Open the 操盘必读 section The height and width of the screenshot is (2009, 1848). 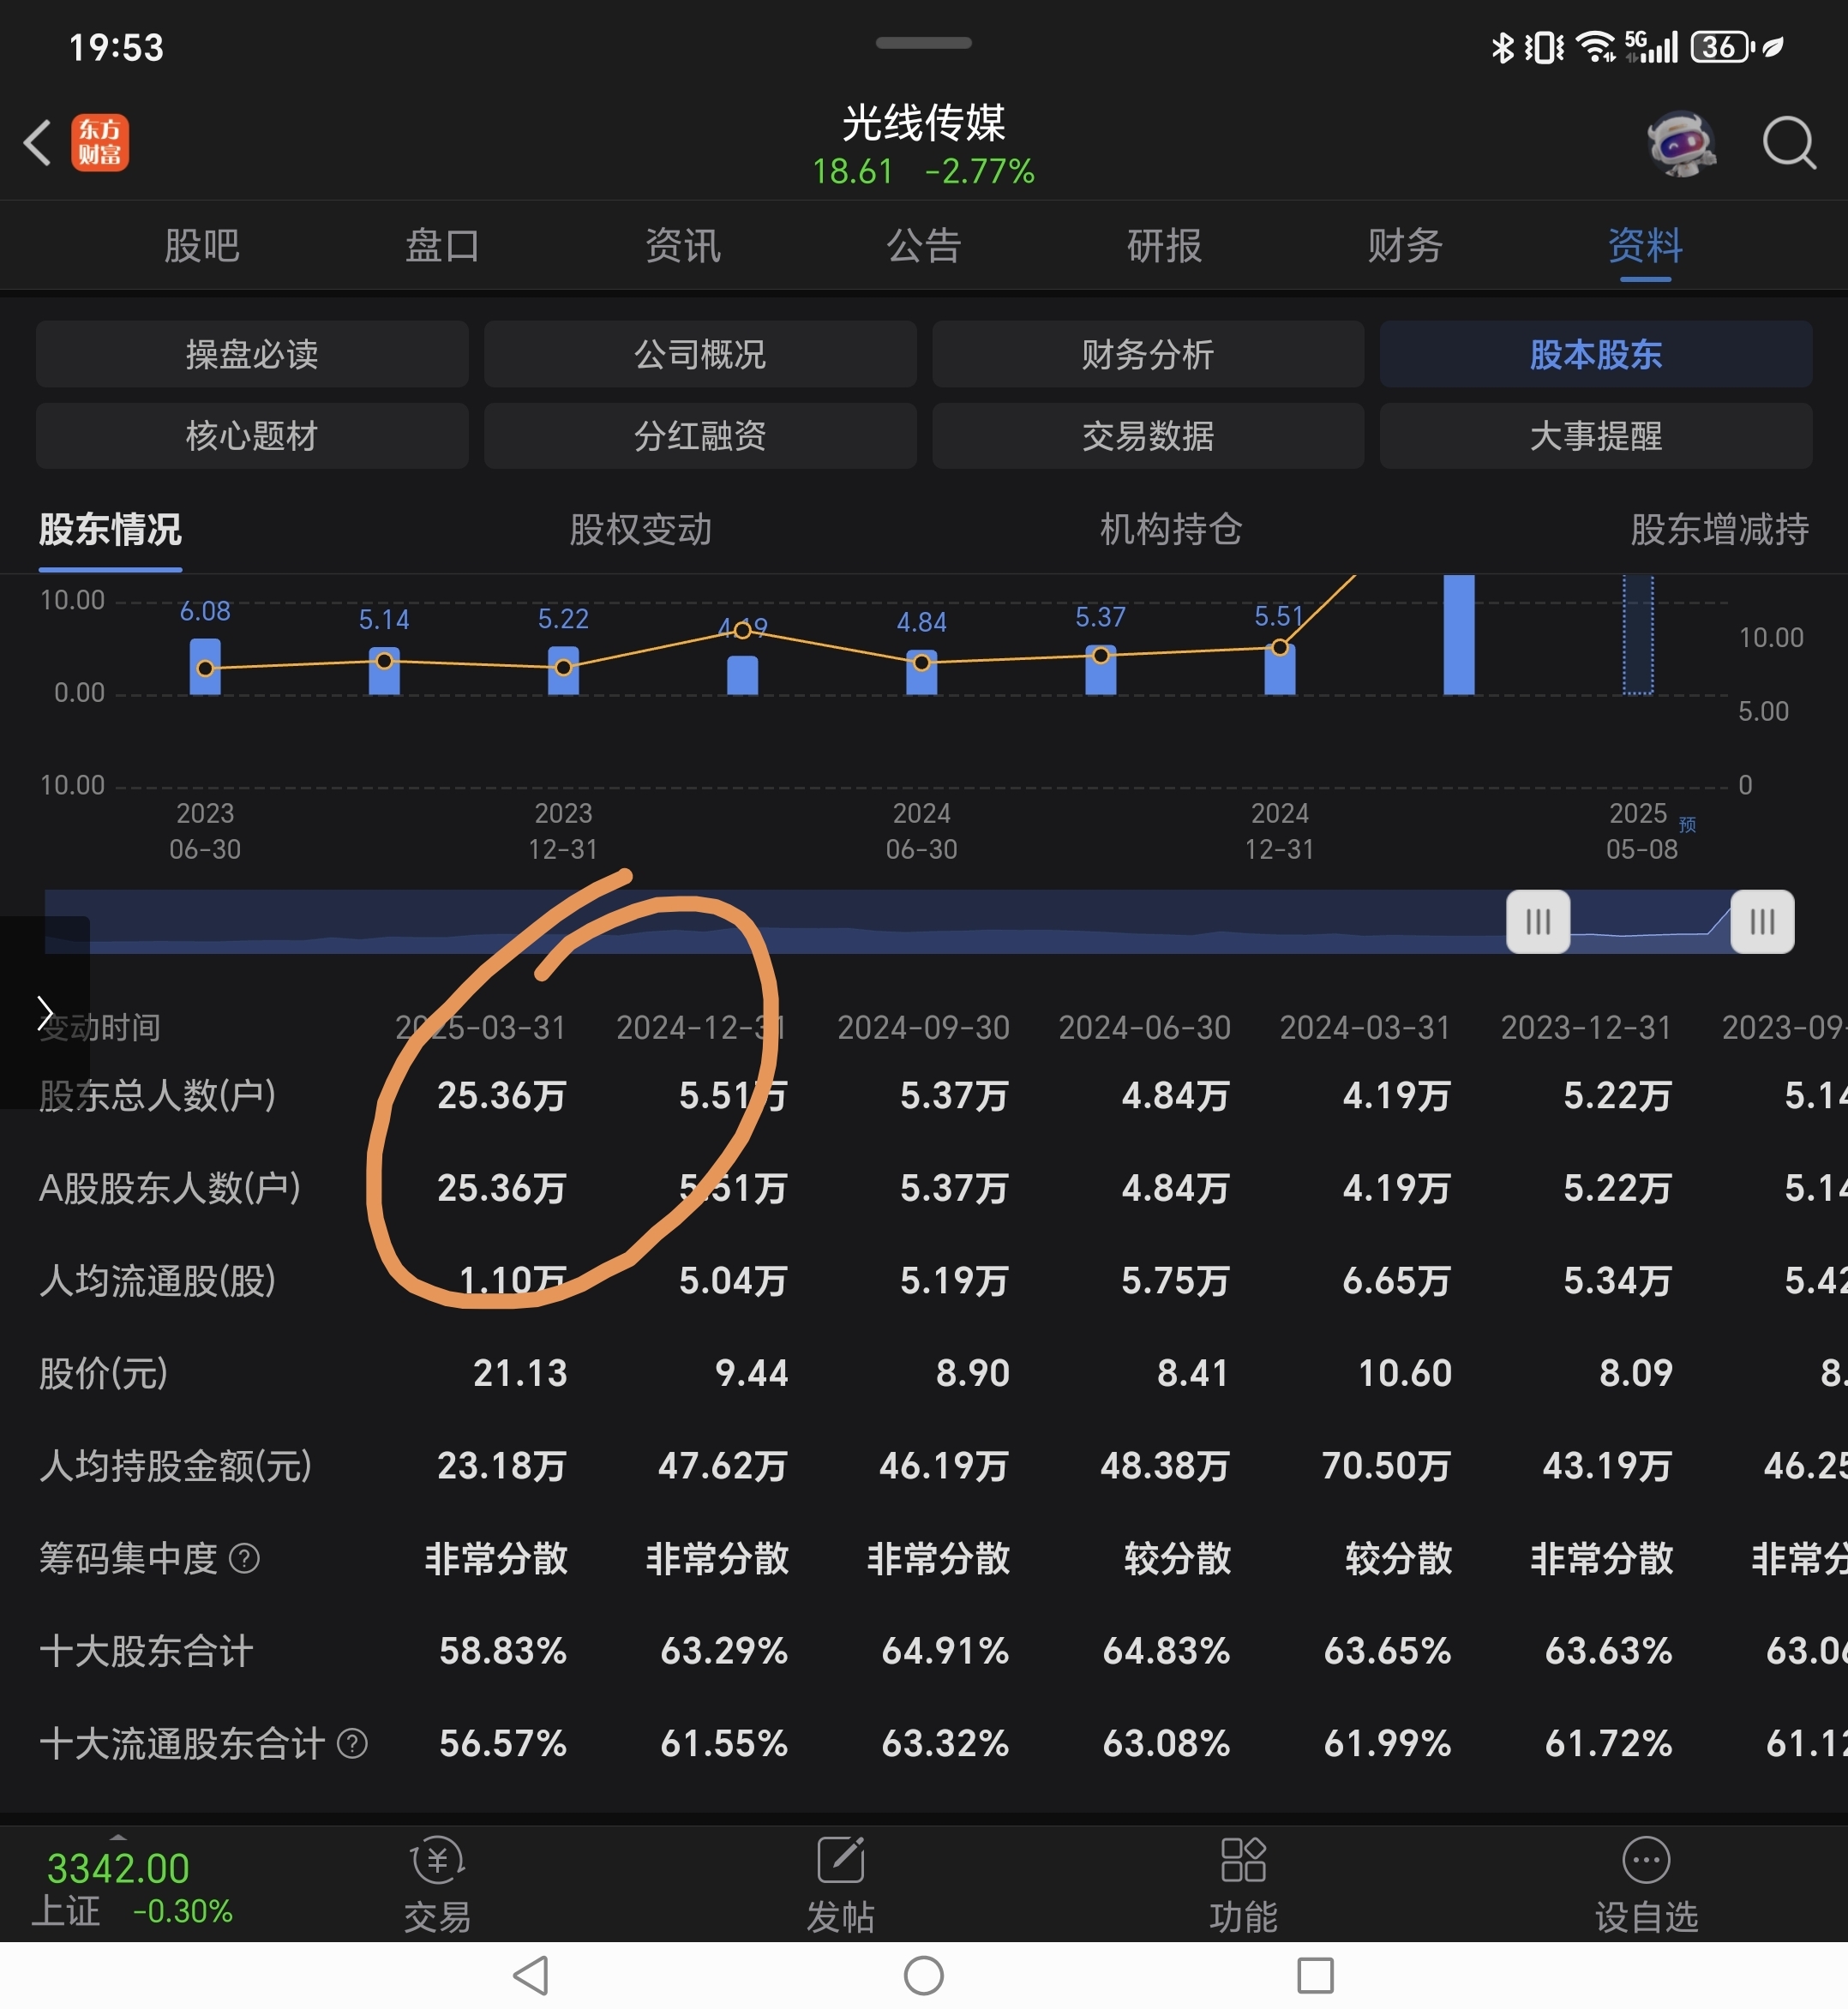252,354
